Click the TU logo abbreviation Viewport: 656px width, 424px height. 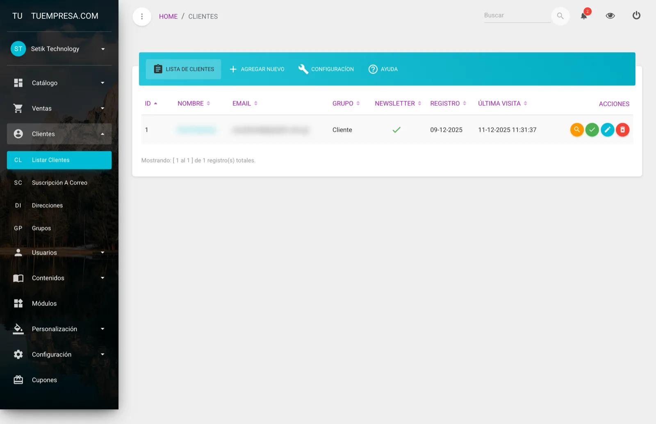tap(17, 16)
